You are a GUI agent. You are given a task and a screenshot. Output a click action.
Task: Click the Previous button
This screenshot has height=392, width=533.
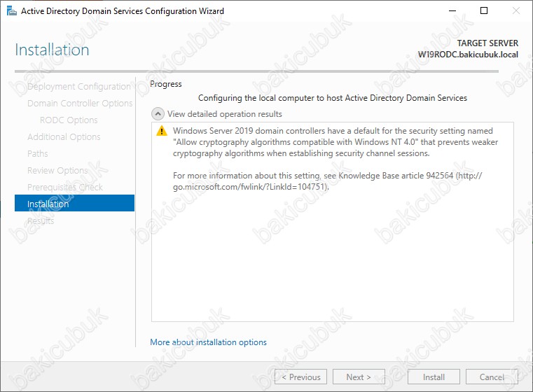(x=301, y=377)
